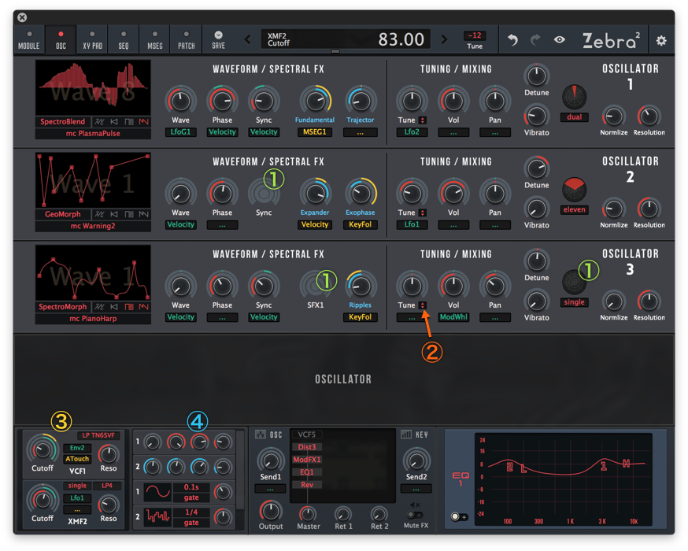Click the reverse triangle icon in Oscillator 1

[x=114, y=121]
